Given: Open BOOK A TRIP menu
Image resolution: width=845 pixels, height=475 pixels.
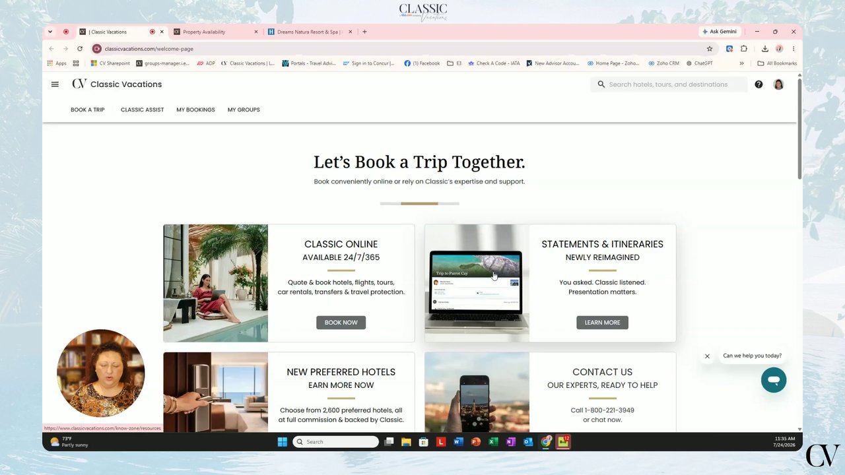Looking at the screenshot, I should pos(88,110).
